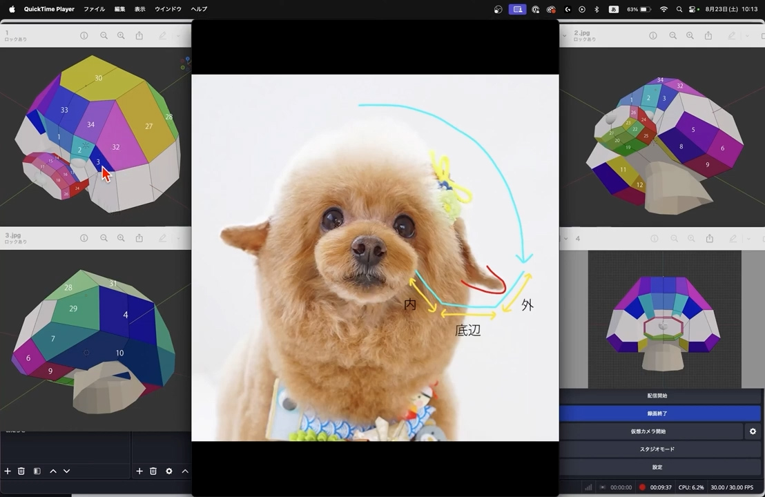Click the 配信開始 start streaming button
Viewport: 765px width, 497px height.
point(657,396)
